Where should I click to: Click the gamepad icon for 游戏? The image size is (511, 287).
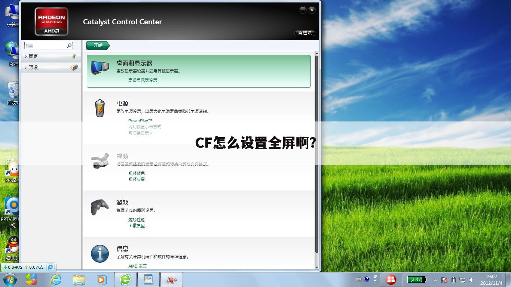100,207
